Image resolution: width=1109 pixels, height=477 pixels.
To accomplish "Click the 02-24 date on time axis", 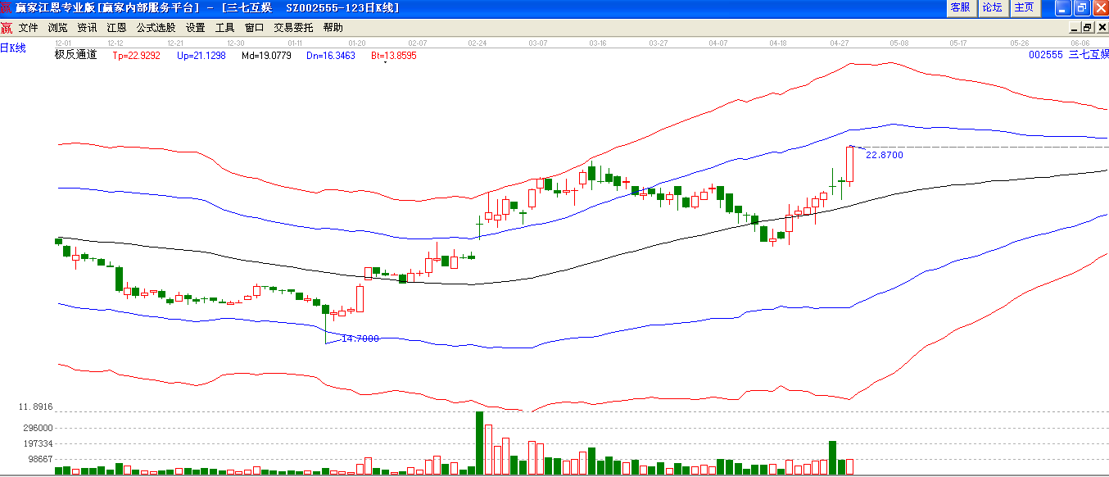I will point(478,43).
